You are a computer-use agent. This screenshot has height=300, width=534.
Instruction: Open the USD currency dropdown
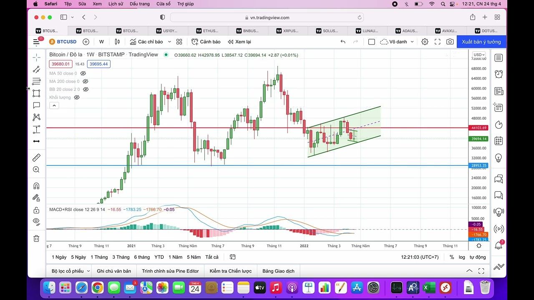point(479,55)
